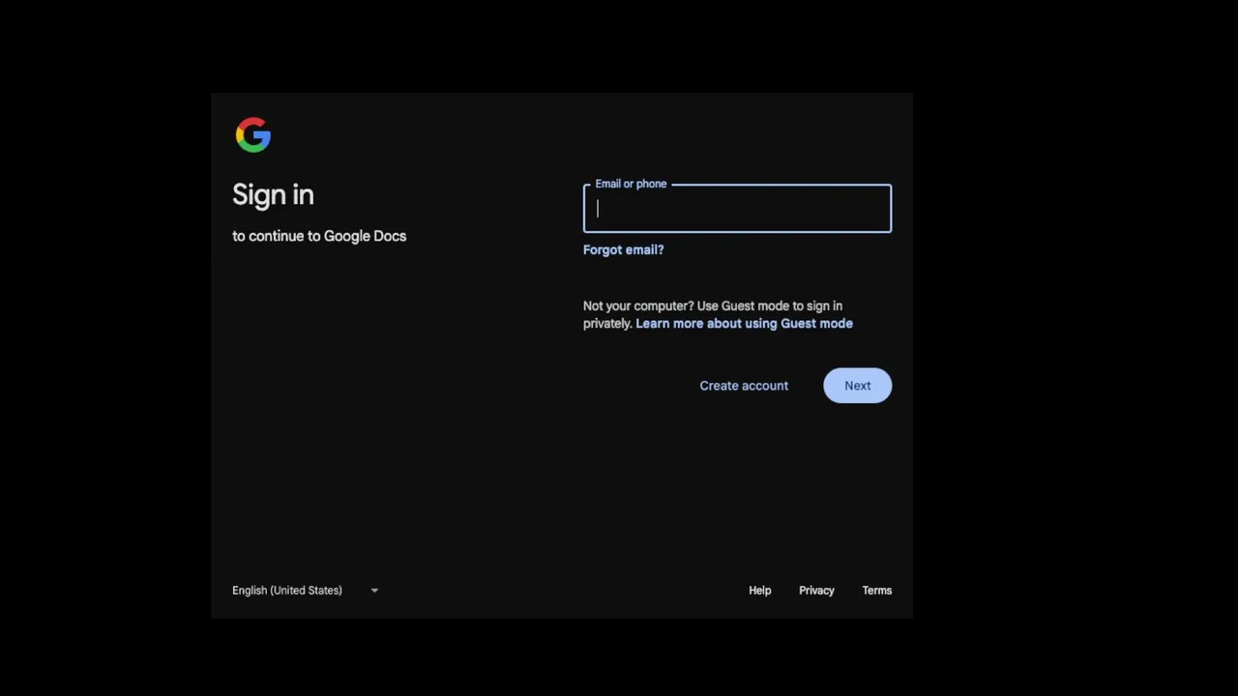This screenshot has width=1238, height=696.
Task: Open the Forgot email? link
Action: [623, 249]
